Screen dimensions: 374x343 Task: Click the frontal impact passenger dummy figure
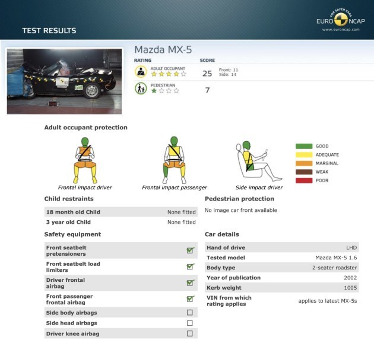175,160
